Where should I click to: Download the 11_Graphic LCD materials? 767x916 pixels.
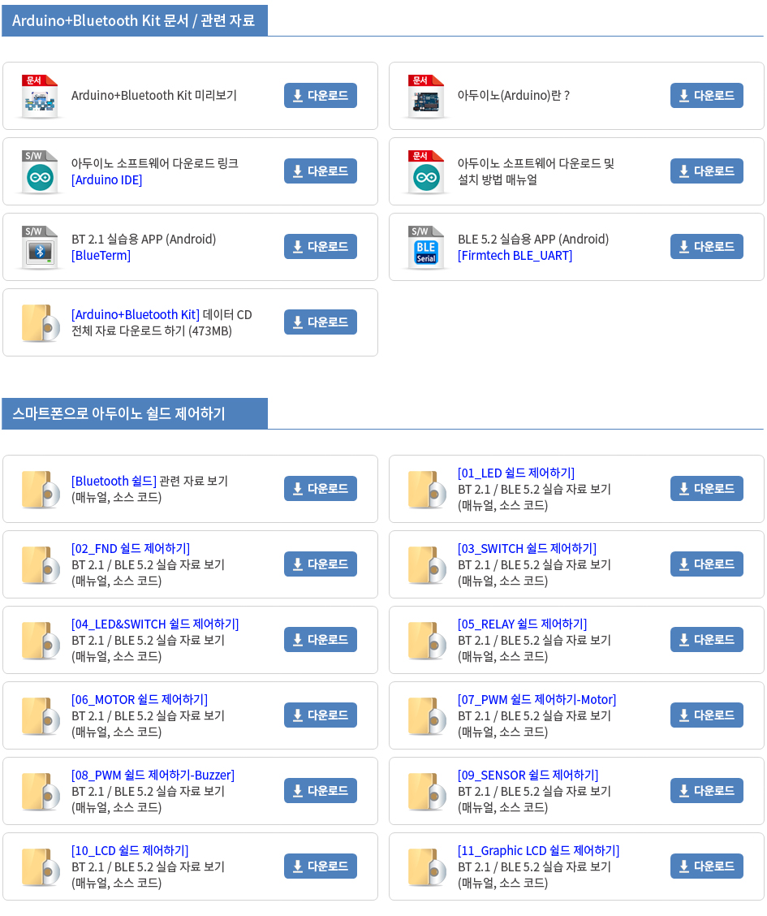coord(707,866)
